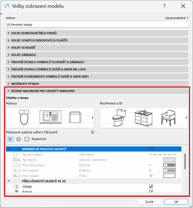Click the dashed line type preview
193x208 pixels.
click(x=163, y=154)
